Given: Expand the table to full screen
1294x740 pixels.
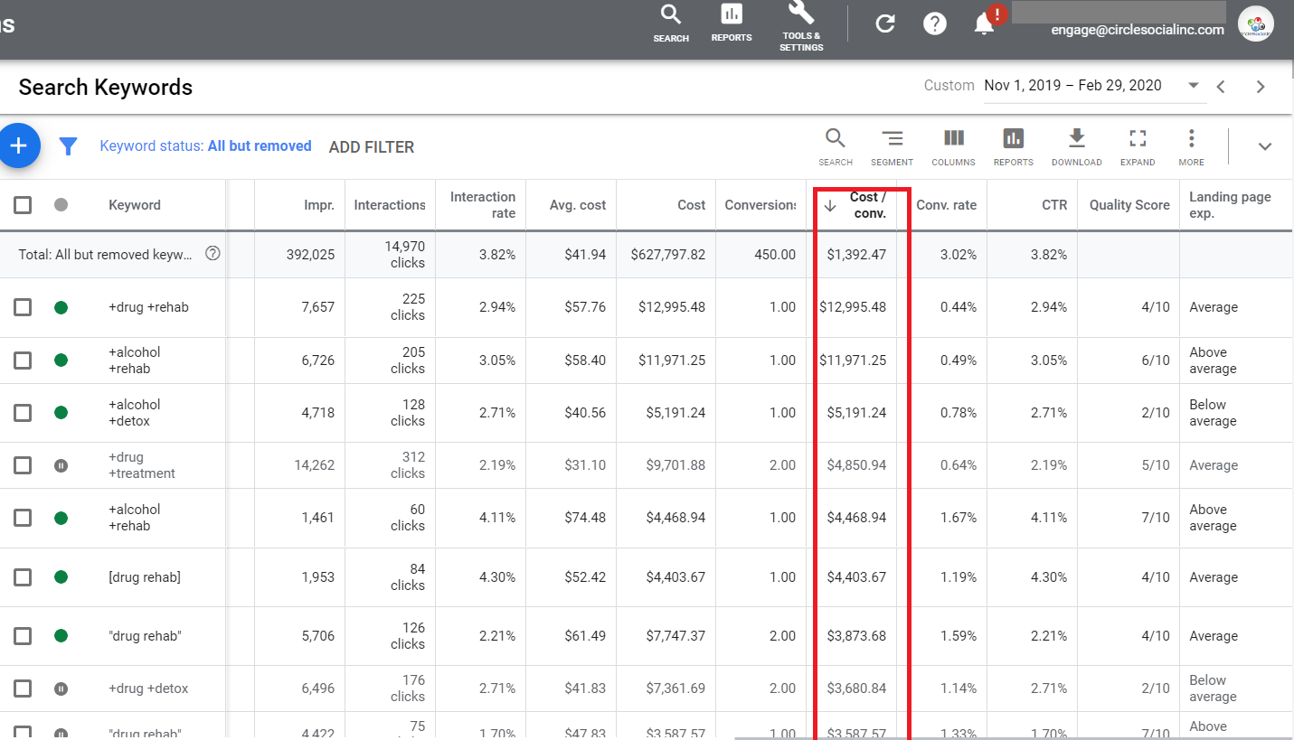Looking at the screenshot, I should 1138,146.
